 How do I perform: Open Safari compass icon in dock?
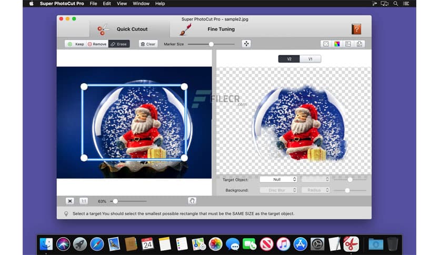pos(97,244)
